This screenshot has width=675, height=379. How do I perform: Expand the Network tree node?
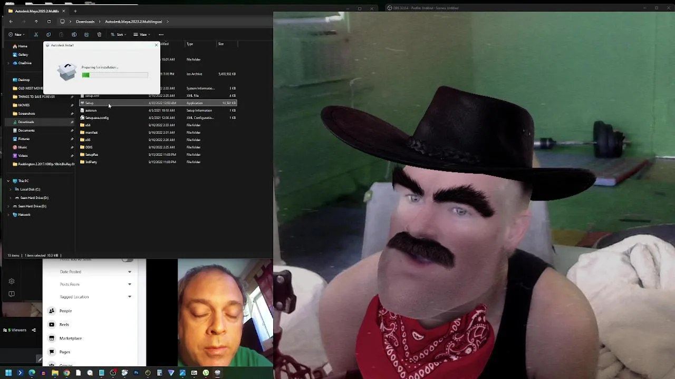pos(8,215)
